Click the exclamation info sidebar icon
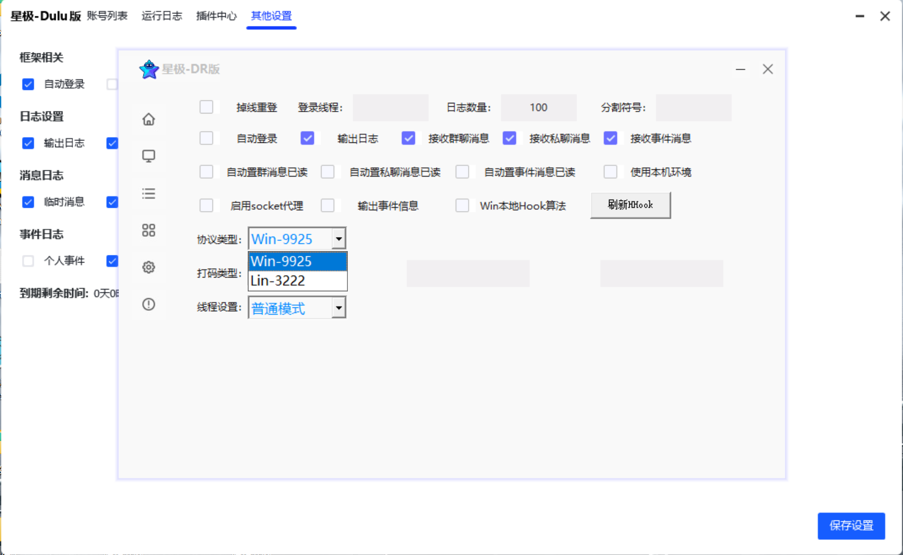The image size is (903, 555). click(149, 304)
